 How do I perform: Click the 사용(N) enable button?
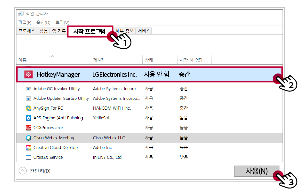[x=257, y=171]
